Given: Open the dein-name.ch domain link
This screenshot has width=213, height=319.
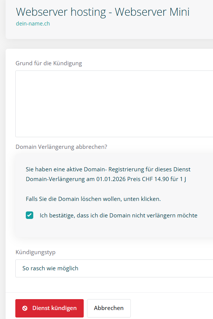Looking at the screenshot, I should click(33, 24).
